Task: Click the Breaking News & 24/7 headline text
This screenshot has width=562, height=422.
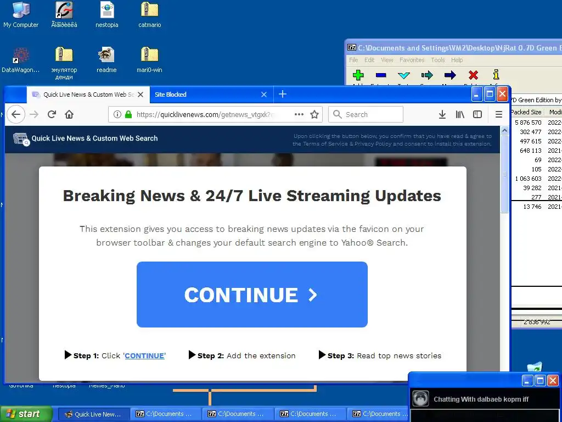Action: (252, 196)
